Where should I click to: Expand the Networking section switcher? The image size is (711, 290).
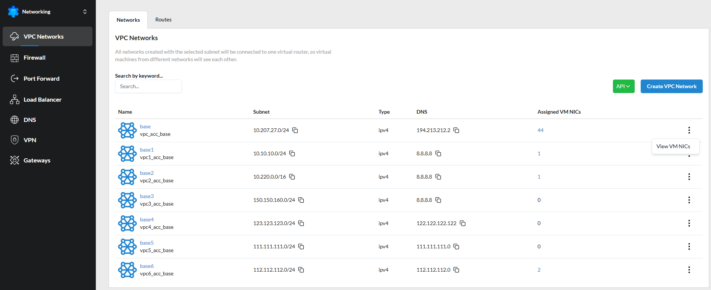85,12
